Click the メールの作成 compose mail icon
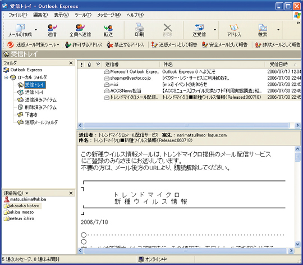Screen dimensions: 303x265 point(20,28)
